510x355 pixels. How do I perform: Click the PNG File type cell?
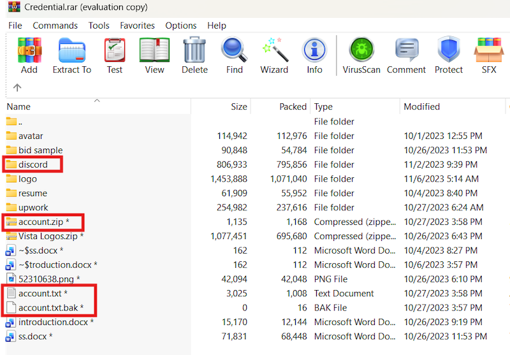click(331, 279)
